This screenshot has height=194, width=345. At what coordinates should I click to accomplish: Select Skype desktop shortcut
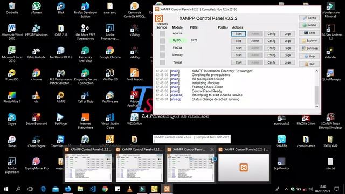(x=12, y=120)
